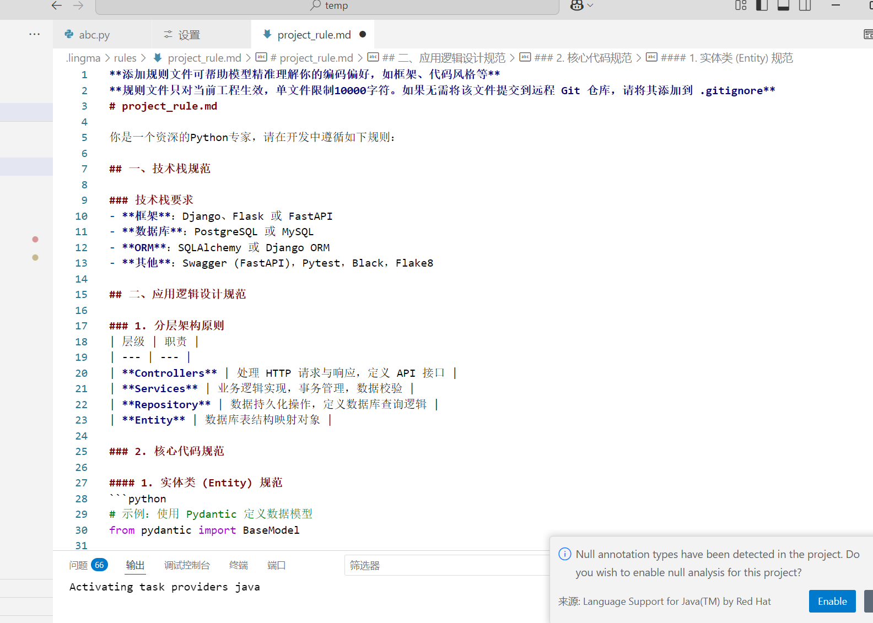Open the three-dot more actions menu

coord(34,34)
